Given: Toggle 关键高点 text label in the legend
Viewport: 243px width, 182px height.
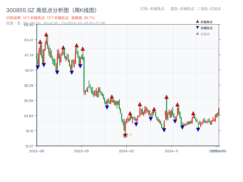Looking at the screenshot, I should pyautogui.click(x=206, y=22).
